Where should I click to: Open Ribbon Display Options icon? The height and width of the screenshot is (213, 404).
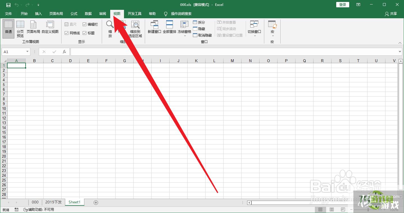[x=358, y=4]
